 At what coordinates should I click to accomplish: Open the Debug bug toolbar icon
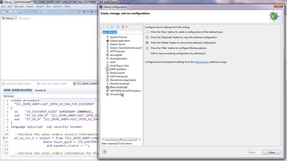coord(84,12)
